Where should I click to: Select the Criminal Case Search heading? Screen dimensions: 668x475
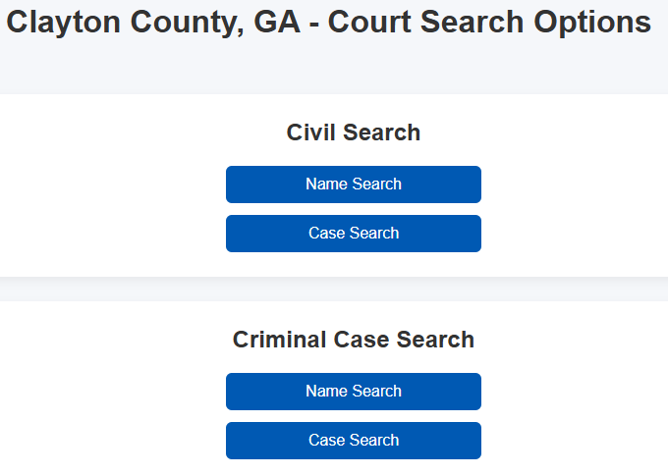[354, 340]
